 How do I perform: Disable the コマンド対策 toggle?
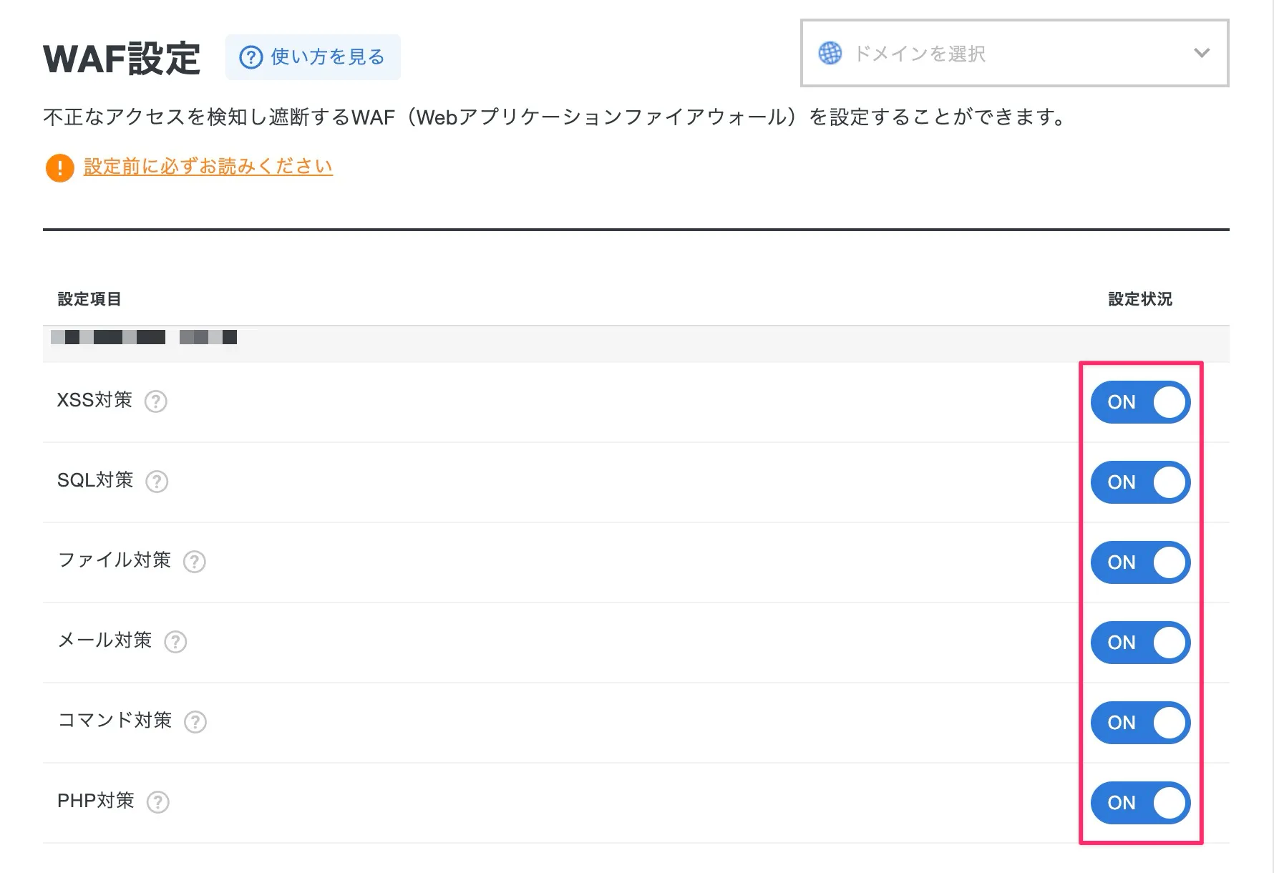point(1140,723)
